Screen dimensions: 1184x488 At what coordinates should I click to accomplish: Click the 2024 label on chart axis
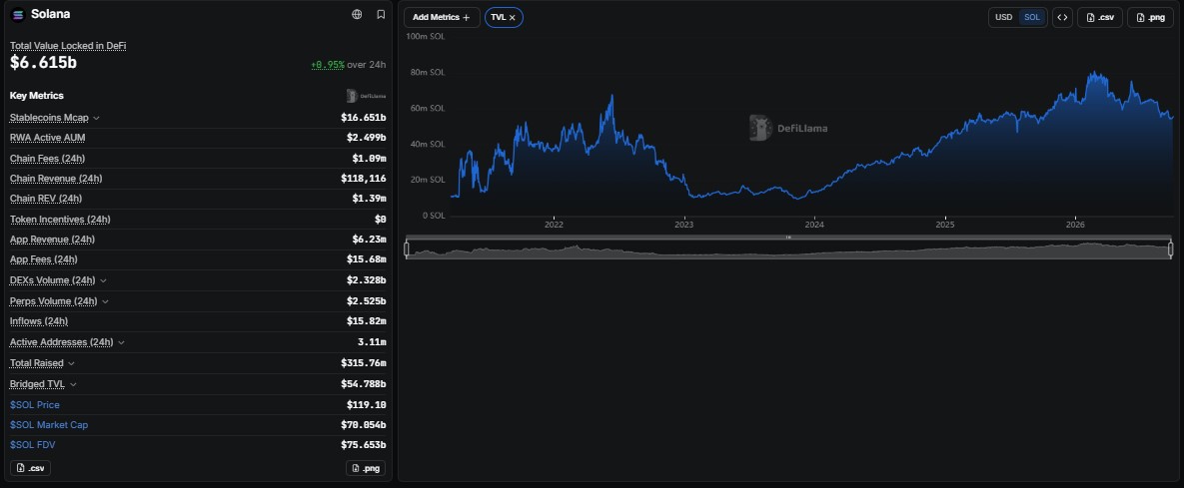tap(814, 225)
